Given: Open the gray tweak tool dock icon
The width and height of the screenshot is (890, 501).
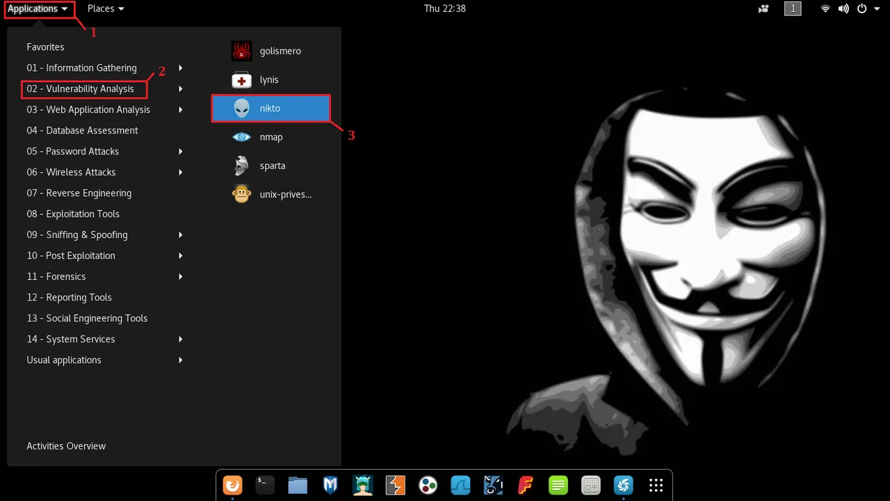Looking at the screenshot, I should pyautogui.click(x=590, y=485).
